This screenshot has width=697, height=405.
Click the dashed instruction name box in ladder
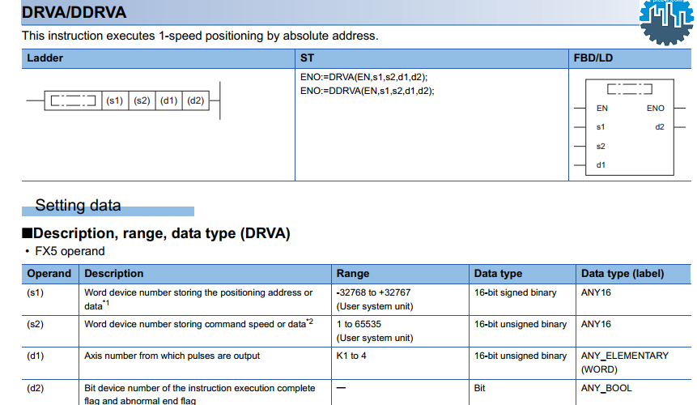(74, 100)
